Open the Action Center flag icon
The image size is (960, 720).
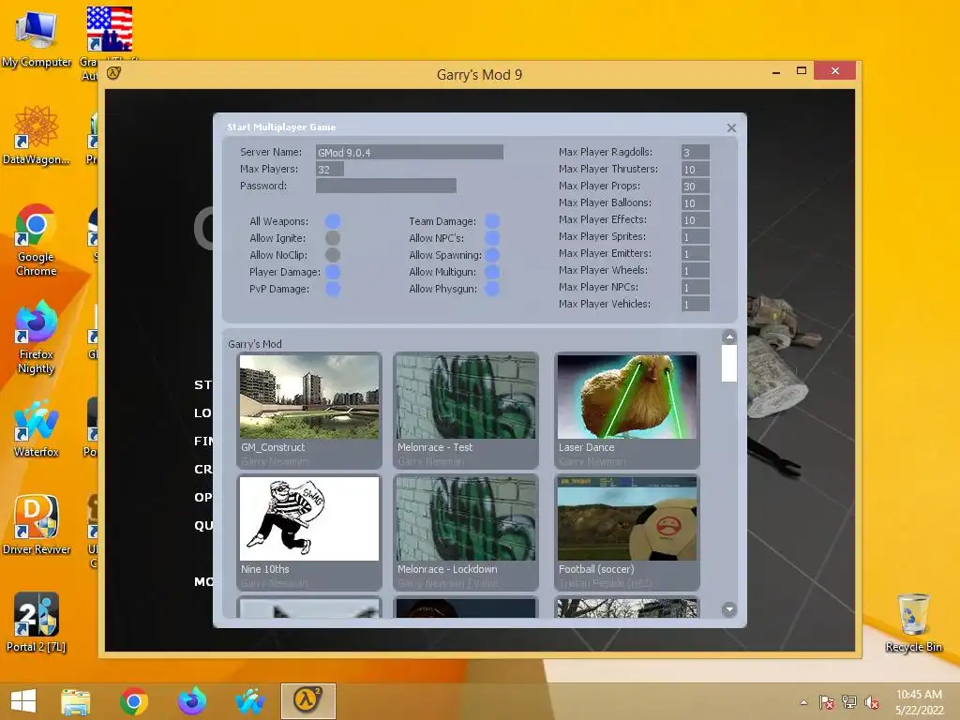827,702
